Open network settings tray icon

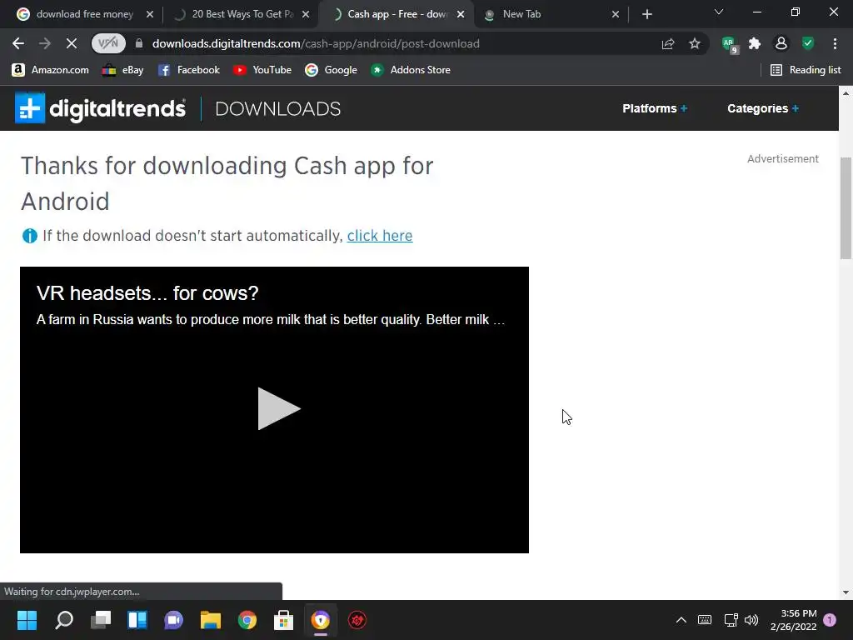tap(731, 620)
